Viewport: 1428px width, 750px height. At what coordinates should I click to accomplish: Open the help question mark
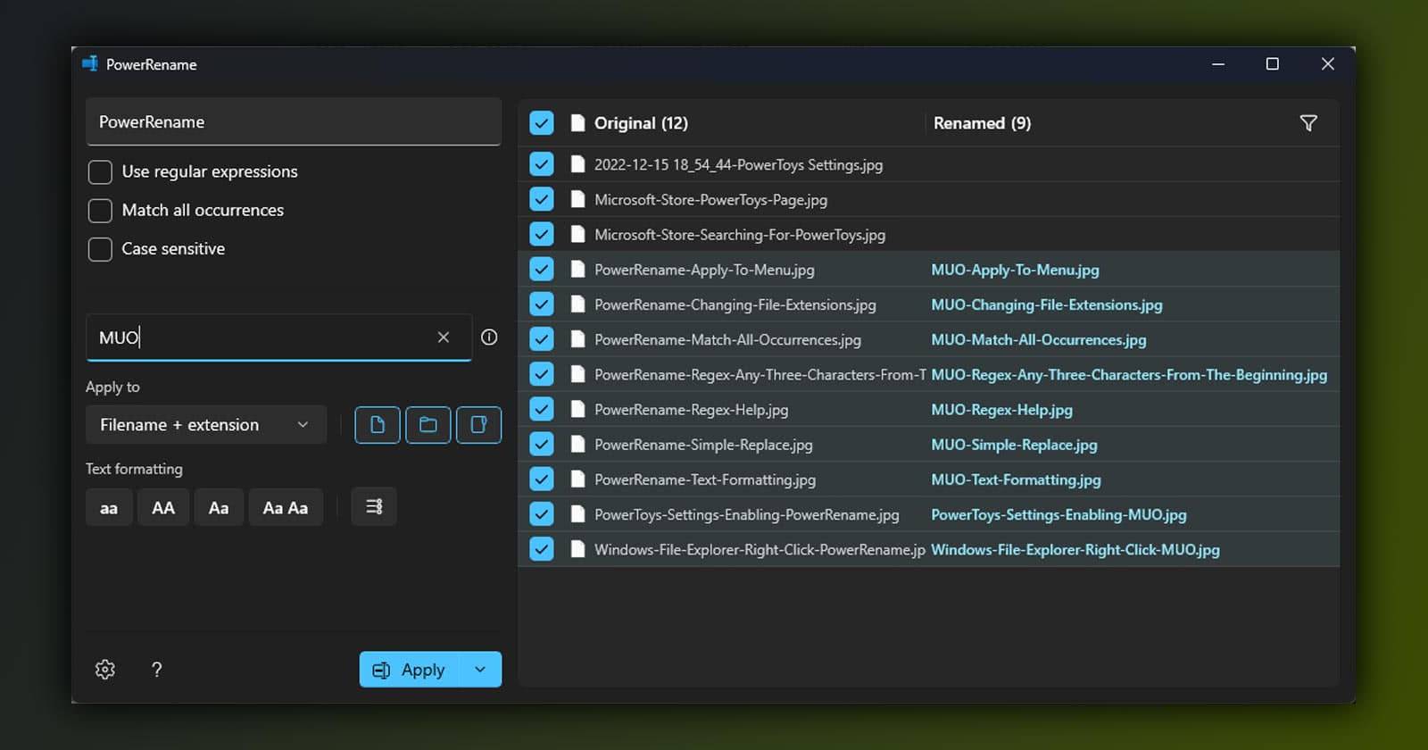pyautogui.click(x=157, y=670)
